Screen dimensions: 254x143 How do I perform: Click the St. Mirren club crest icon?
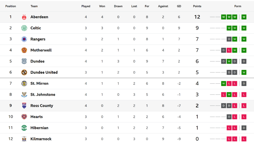(24, 83)
